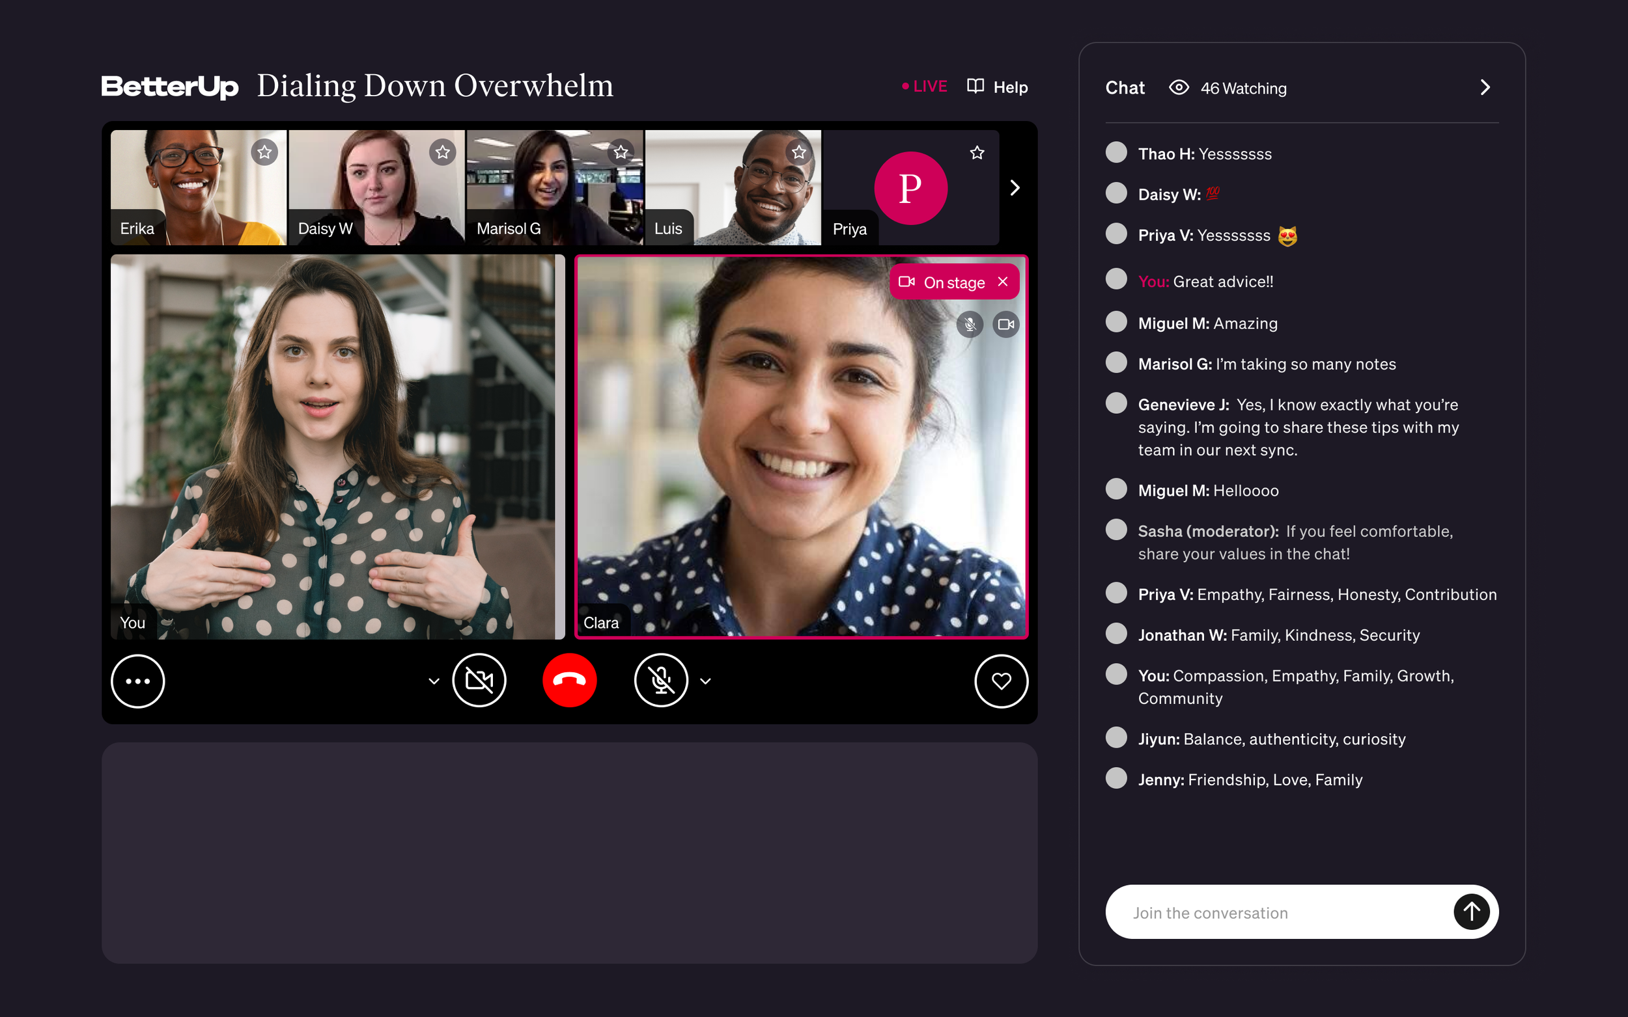Click Miguel M's Amazing message
This screenshot has width=1628, height=1017.
(x=1207, y=323)
